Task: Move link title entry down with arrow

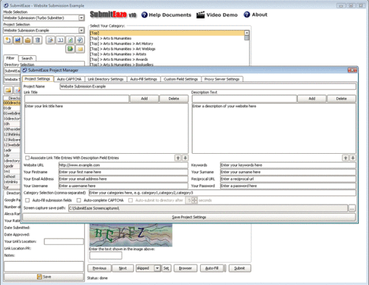Action: [x=185, y=158]
